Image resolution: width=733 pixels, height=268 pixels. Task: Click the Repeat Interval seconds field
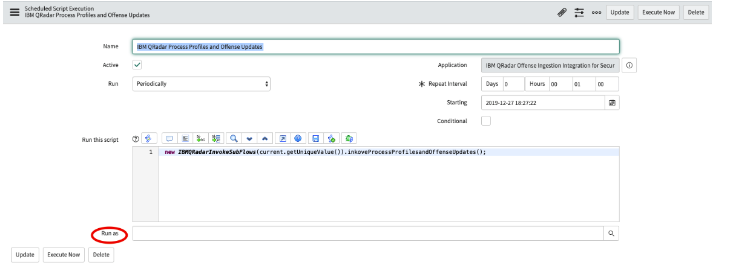point(607,84)
